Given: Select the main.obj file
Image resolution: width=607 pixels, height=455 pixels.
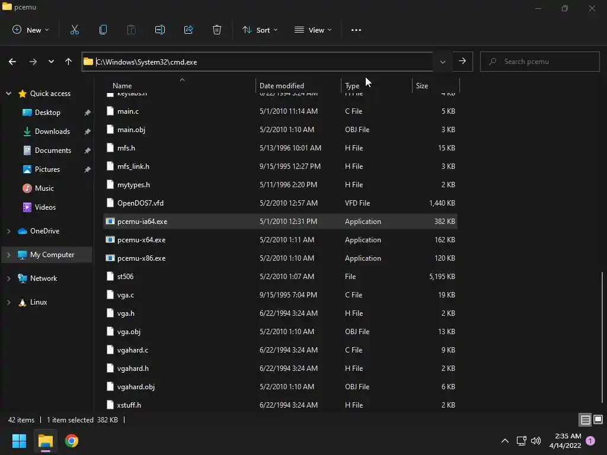Looking at the screenshot, I should (x=280, y=130).
